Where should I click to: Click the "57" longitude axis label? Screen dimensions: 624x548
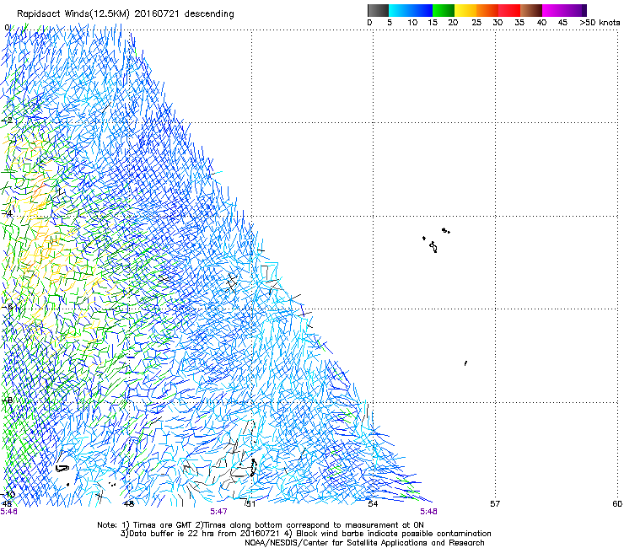(x=495, y=504)
